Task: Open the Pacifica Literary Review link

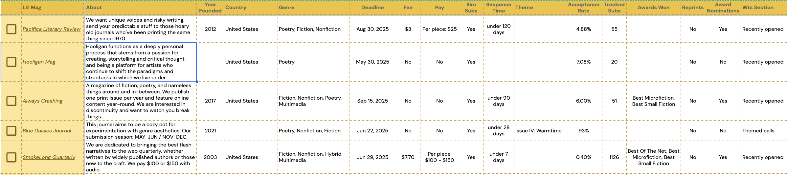Action: [x=52, y=29]
